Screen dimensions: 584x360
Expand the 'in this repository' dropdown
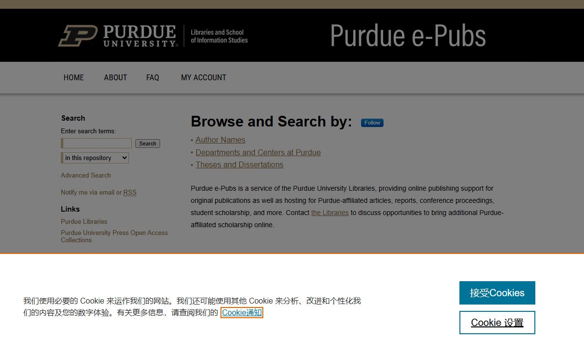pyautogui.click(x=95, y=158)
